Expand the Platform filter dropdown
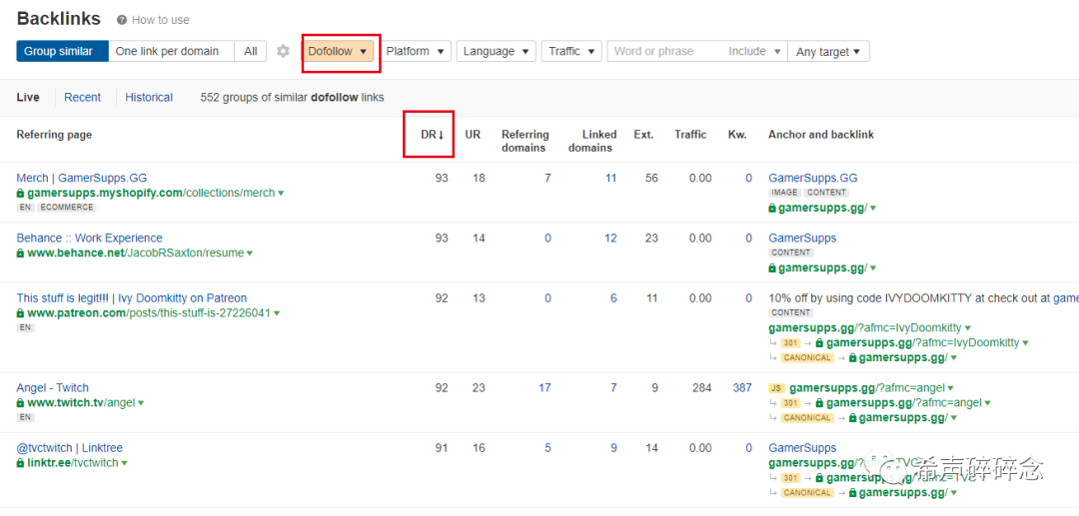Image resolution: width=1079 pixels, height=516 pixels. [415, 51]
